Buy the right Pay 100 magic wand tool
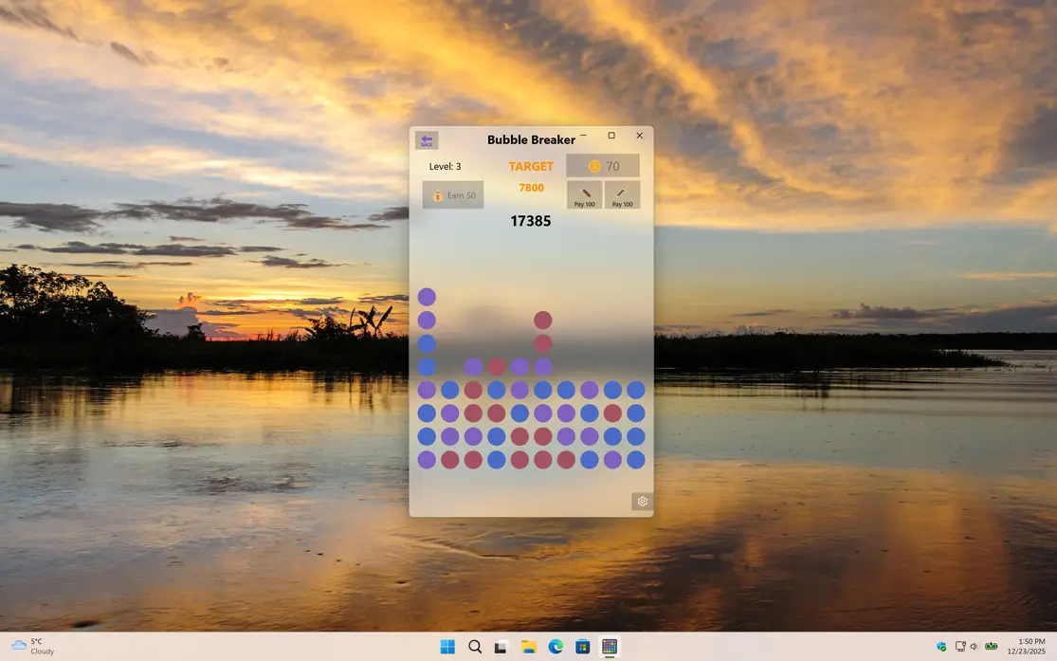 (622, 194)
